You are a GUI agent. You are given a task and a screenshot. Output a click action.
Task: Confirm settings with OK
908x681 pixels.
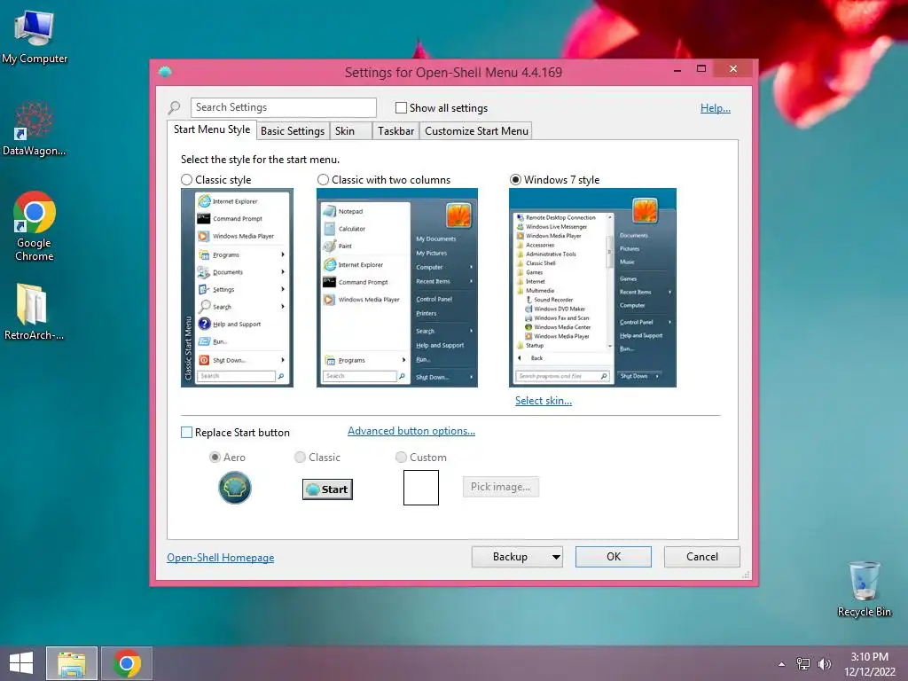coord(614,557)
